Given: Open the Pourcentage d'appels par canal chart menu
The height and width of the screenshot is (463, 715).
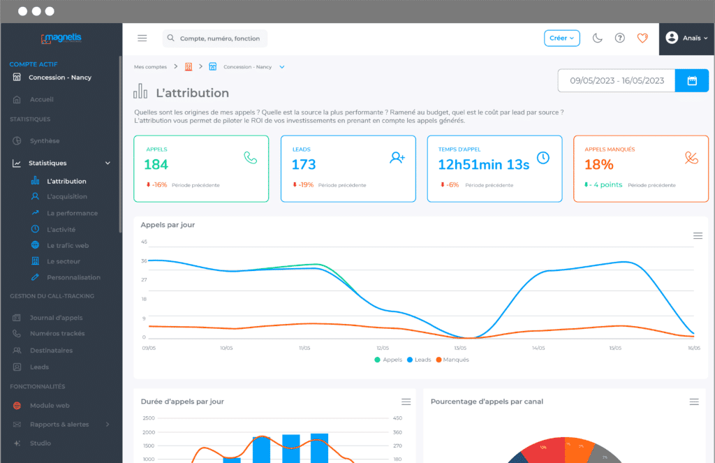Looking at the screenshot, I should point(694,402).
